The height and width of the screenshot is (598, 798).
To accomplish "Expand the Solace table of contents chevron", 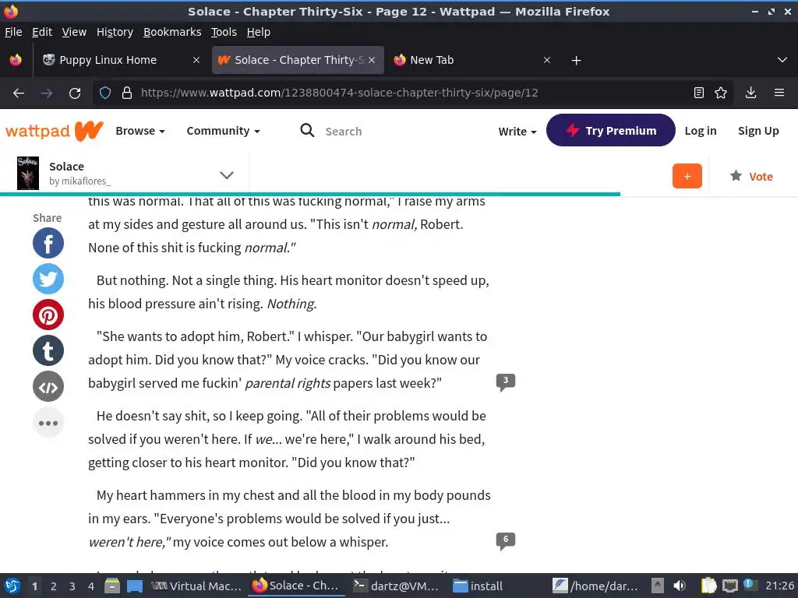I will pyautogui.click(x=227, y=175).
